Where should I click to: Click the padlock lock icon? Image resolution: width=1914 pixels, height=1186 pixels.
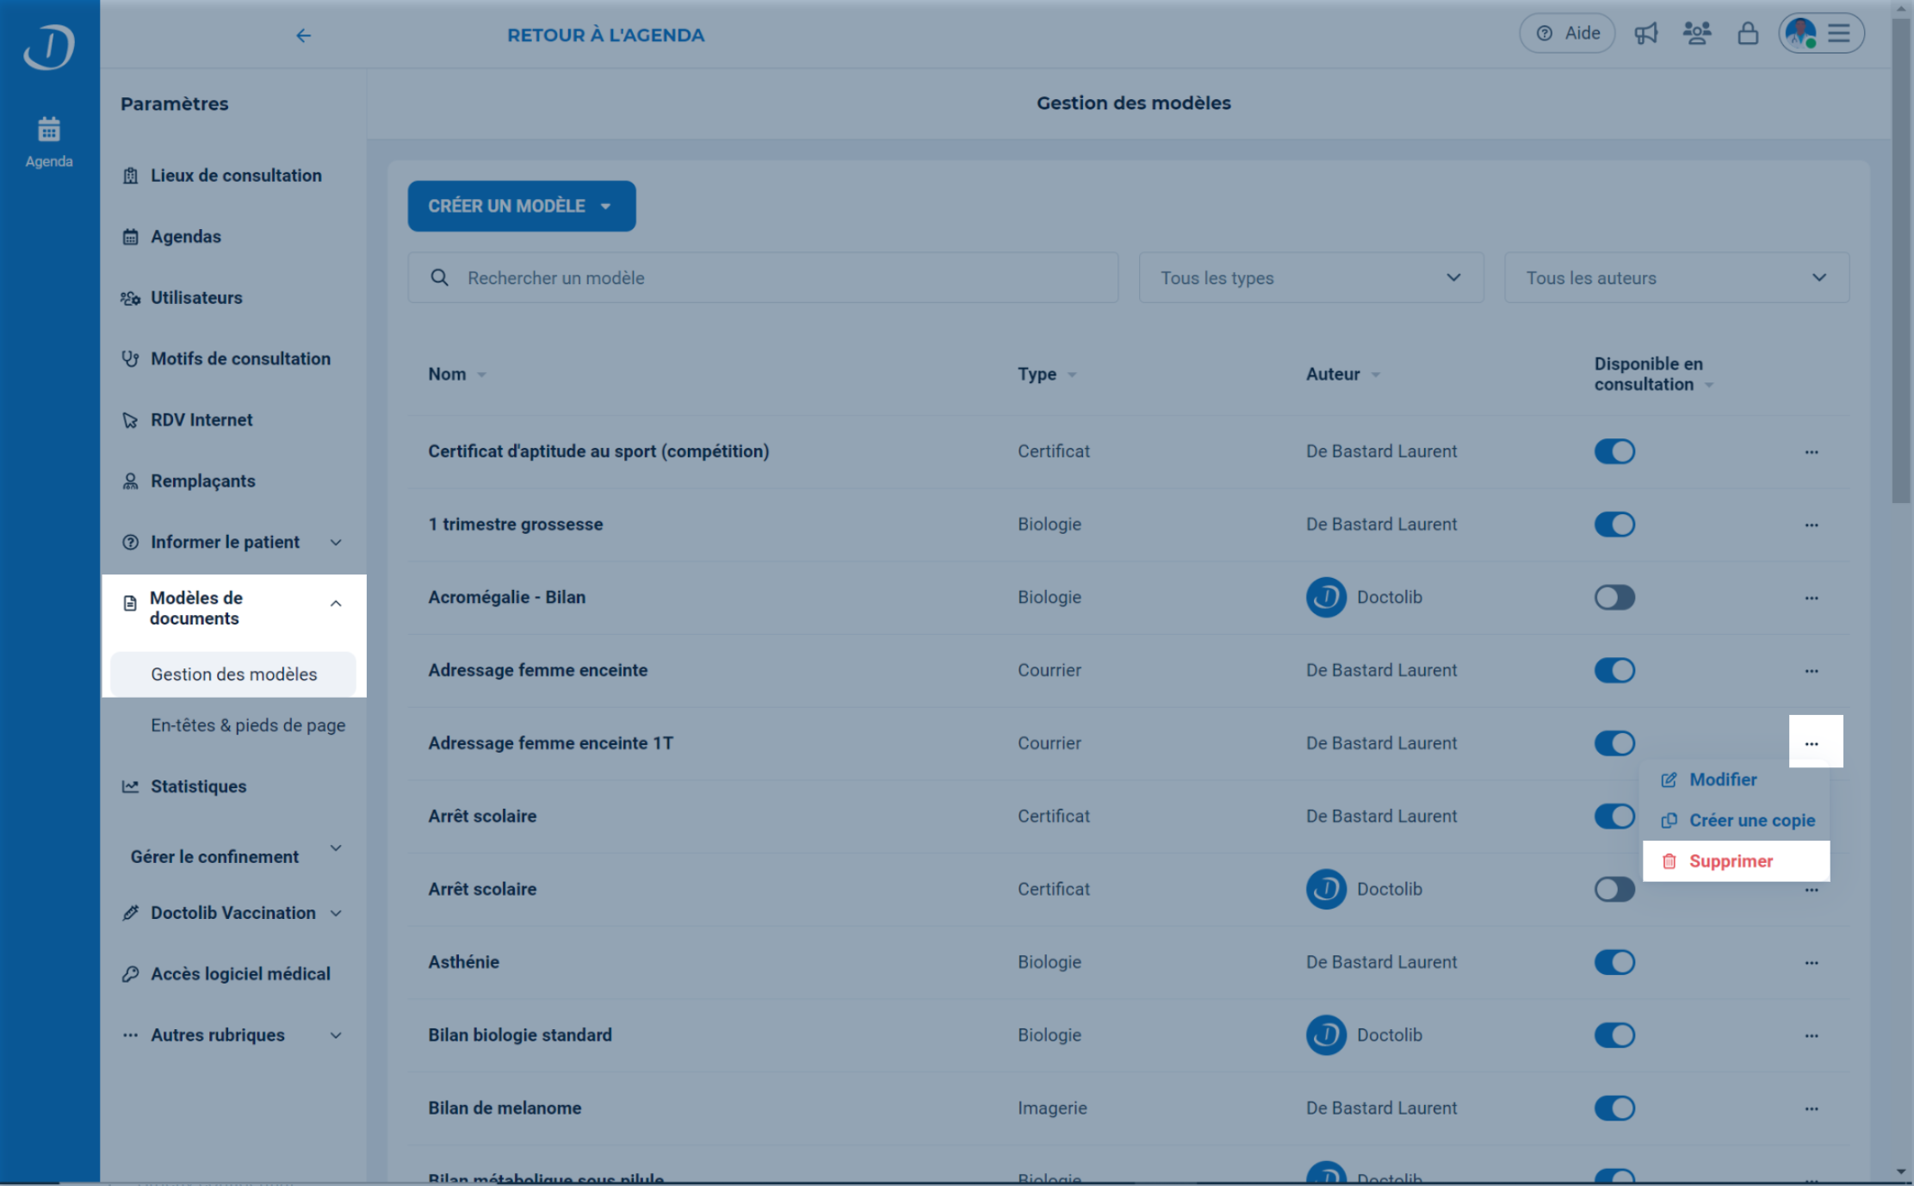pyautogui.click(x=1747, y=34)
